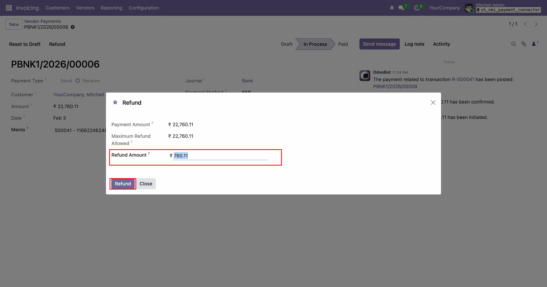Confirm with the purple Refund button

coord(123,184)
